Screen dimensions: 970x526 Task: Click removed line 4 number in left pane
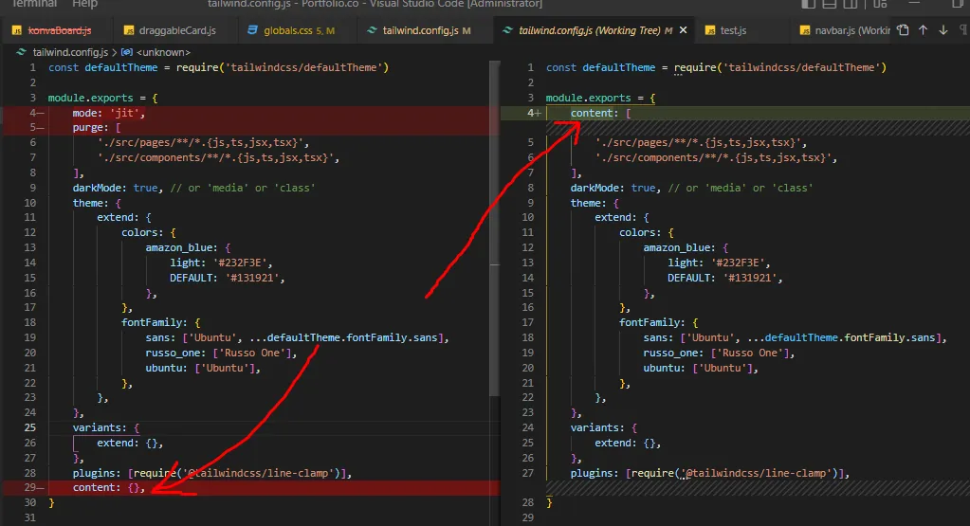pos(33,113)
